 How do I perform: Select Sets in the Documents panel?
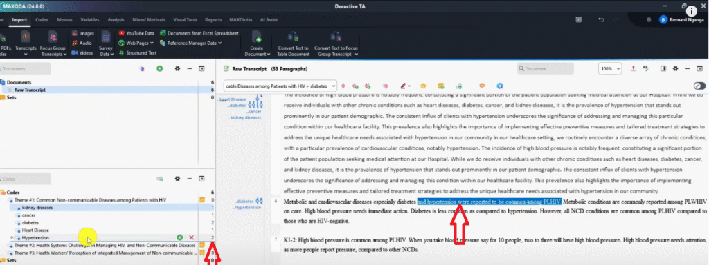pyautogui.click(x=11, y=97)
